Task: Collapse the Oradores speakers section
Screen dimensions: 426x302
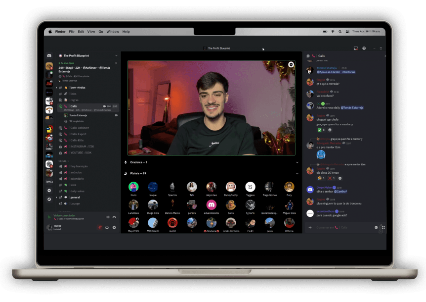Action: point(297,162)
